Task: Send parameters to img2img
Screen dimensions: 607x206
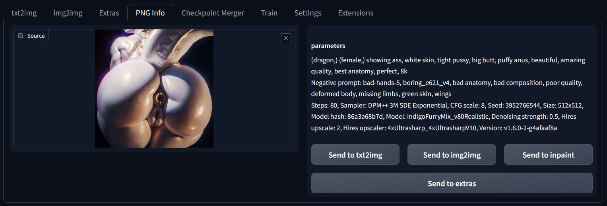Action: [452, 155]
